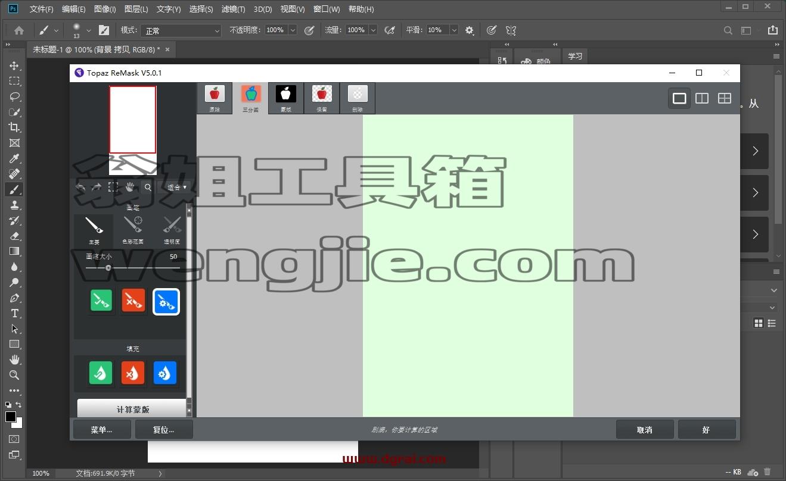The height and width of the screenshot is (481, 786).
Task: Switch to the 蒙版 mask view tab
Action: [286, 98]
